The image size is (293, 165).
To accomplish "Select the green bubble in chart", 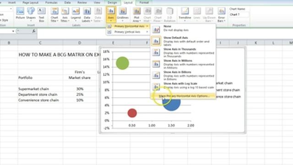I will (x=122, y=63).
